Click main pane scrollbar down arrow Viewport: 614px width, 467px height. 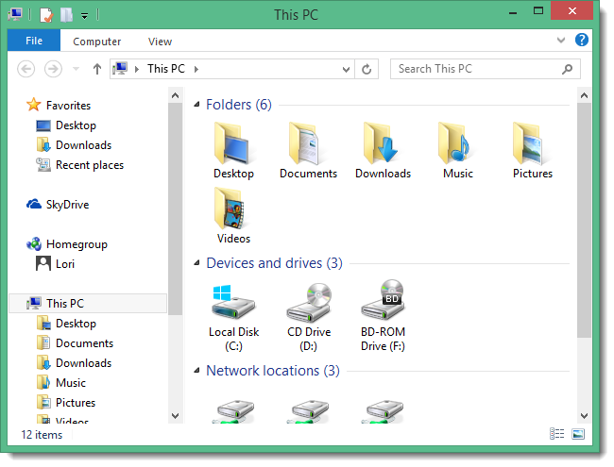coord(584,415)
